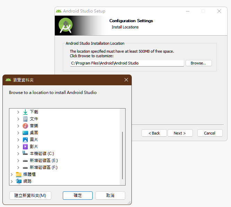Confirm with the 確定 button
231x207 pixels.
tap(78, 196)
